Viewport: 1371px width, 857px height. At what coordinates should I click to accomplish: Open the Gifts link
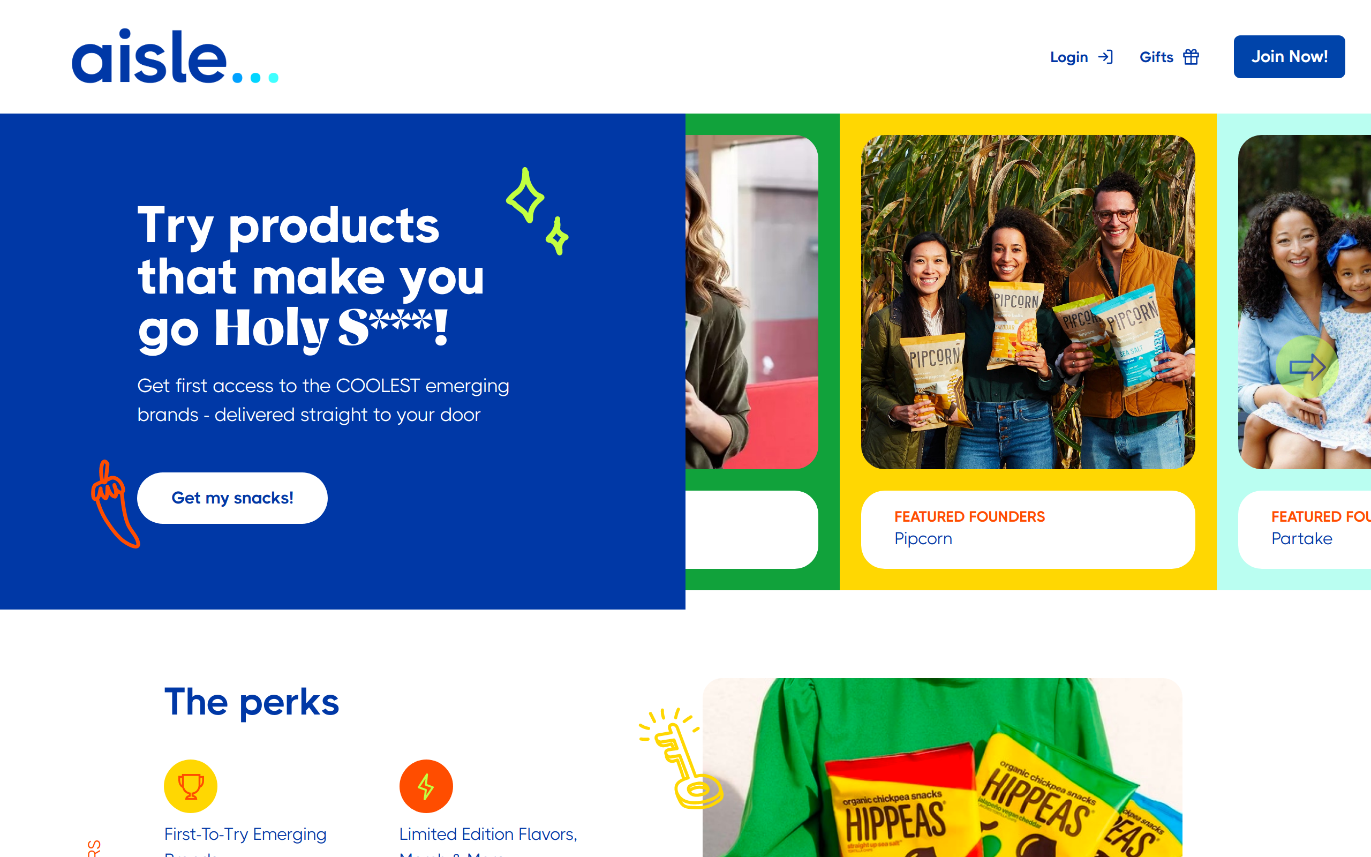[1169, 57]
